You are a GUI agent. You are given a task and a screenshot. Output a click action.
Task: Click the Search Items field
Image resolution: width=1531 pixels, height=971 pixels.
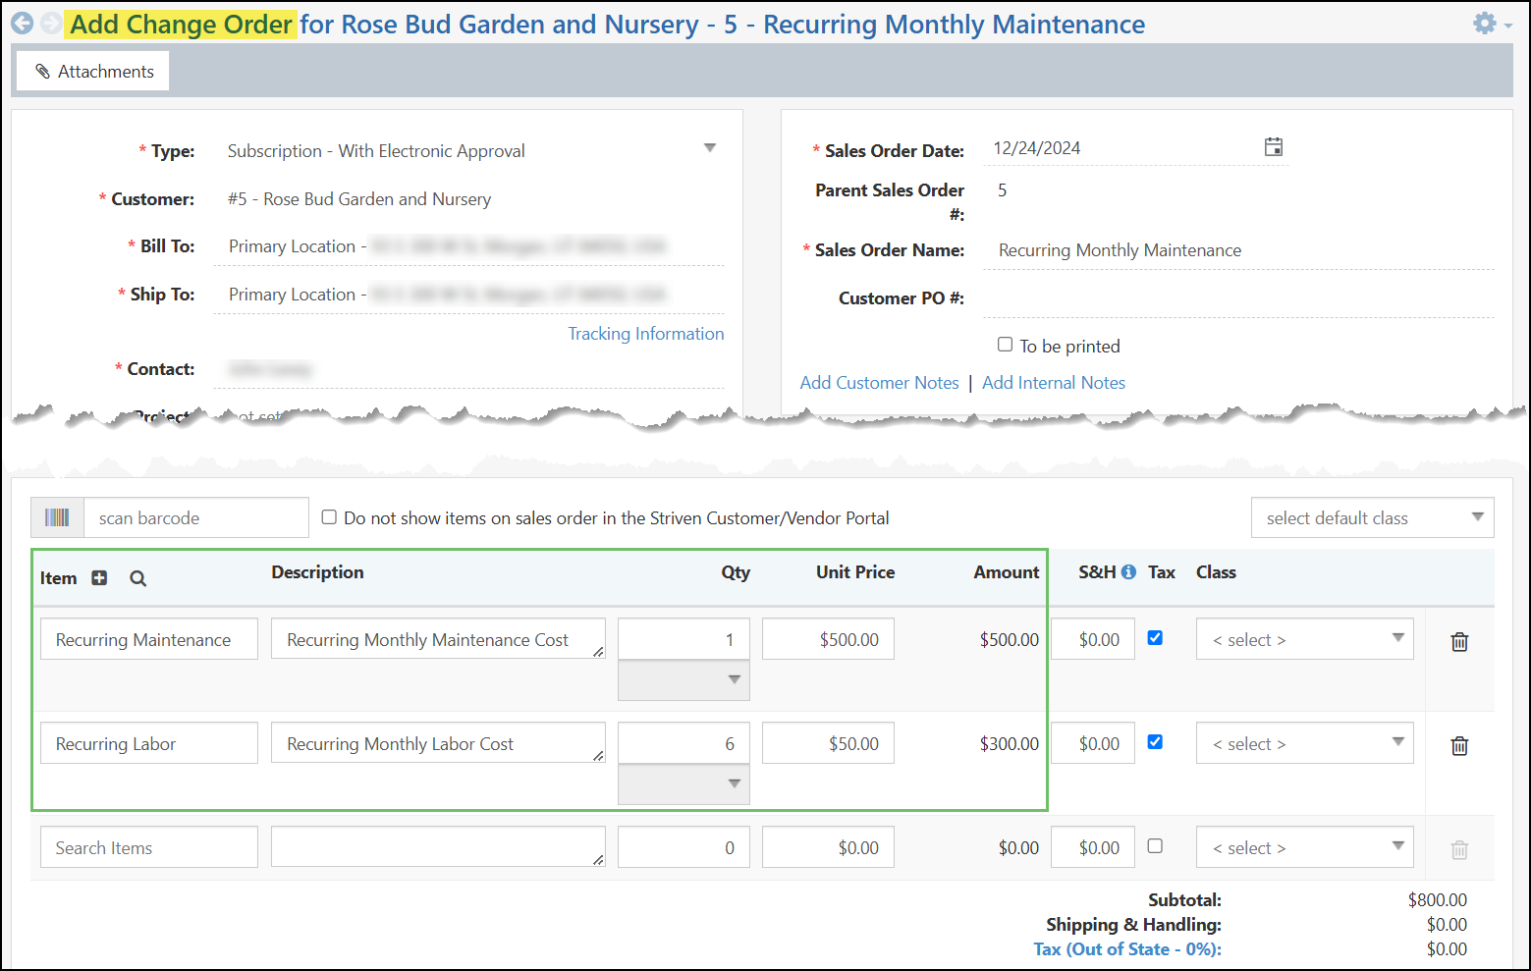149,847
